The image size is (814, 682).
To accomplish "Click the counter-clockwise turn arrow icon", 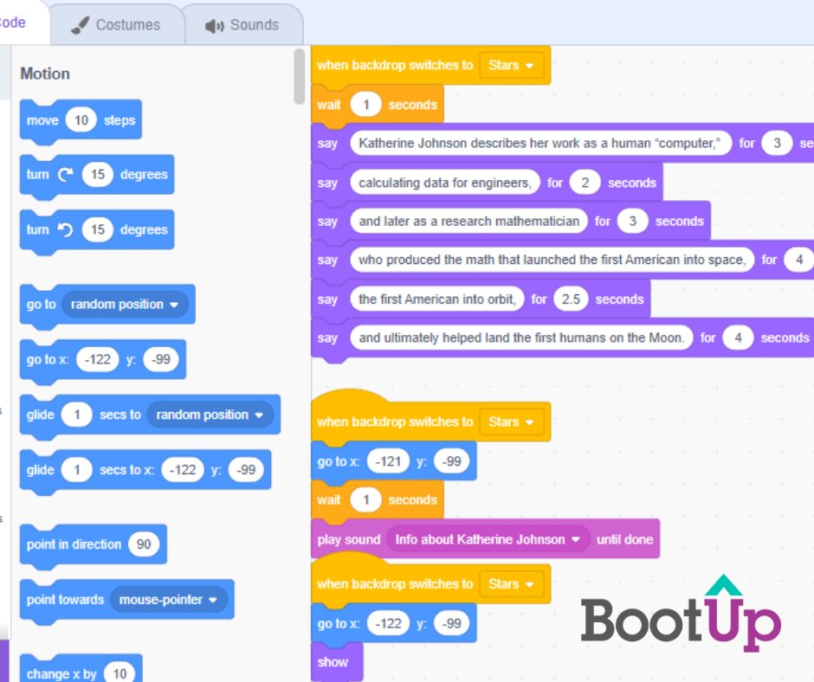I will [x=66, y=229].
